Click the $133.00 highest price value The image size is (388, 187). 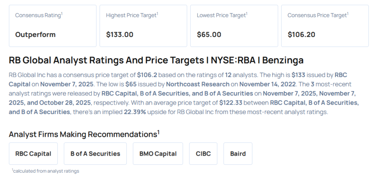(x=120, y=35)
